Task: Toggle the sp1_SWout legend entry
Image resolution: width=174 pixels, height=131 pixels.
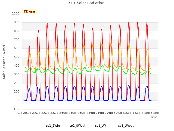Action: 75,126
